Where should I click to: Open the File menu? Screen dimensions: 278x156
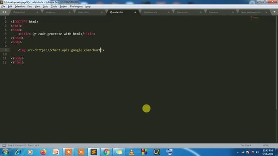[x=3, y=6]
